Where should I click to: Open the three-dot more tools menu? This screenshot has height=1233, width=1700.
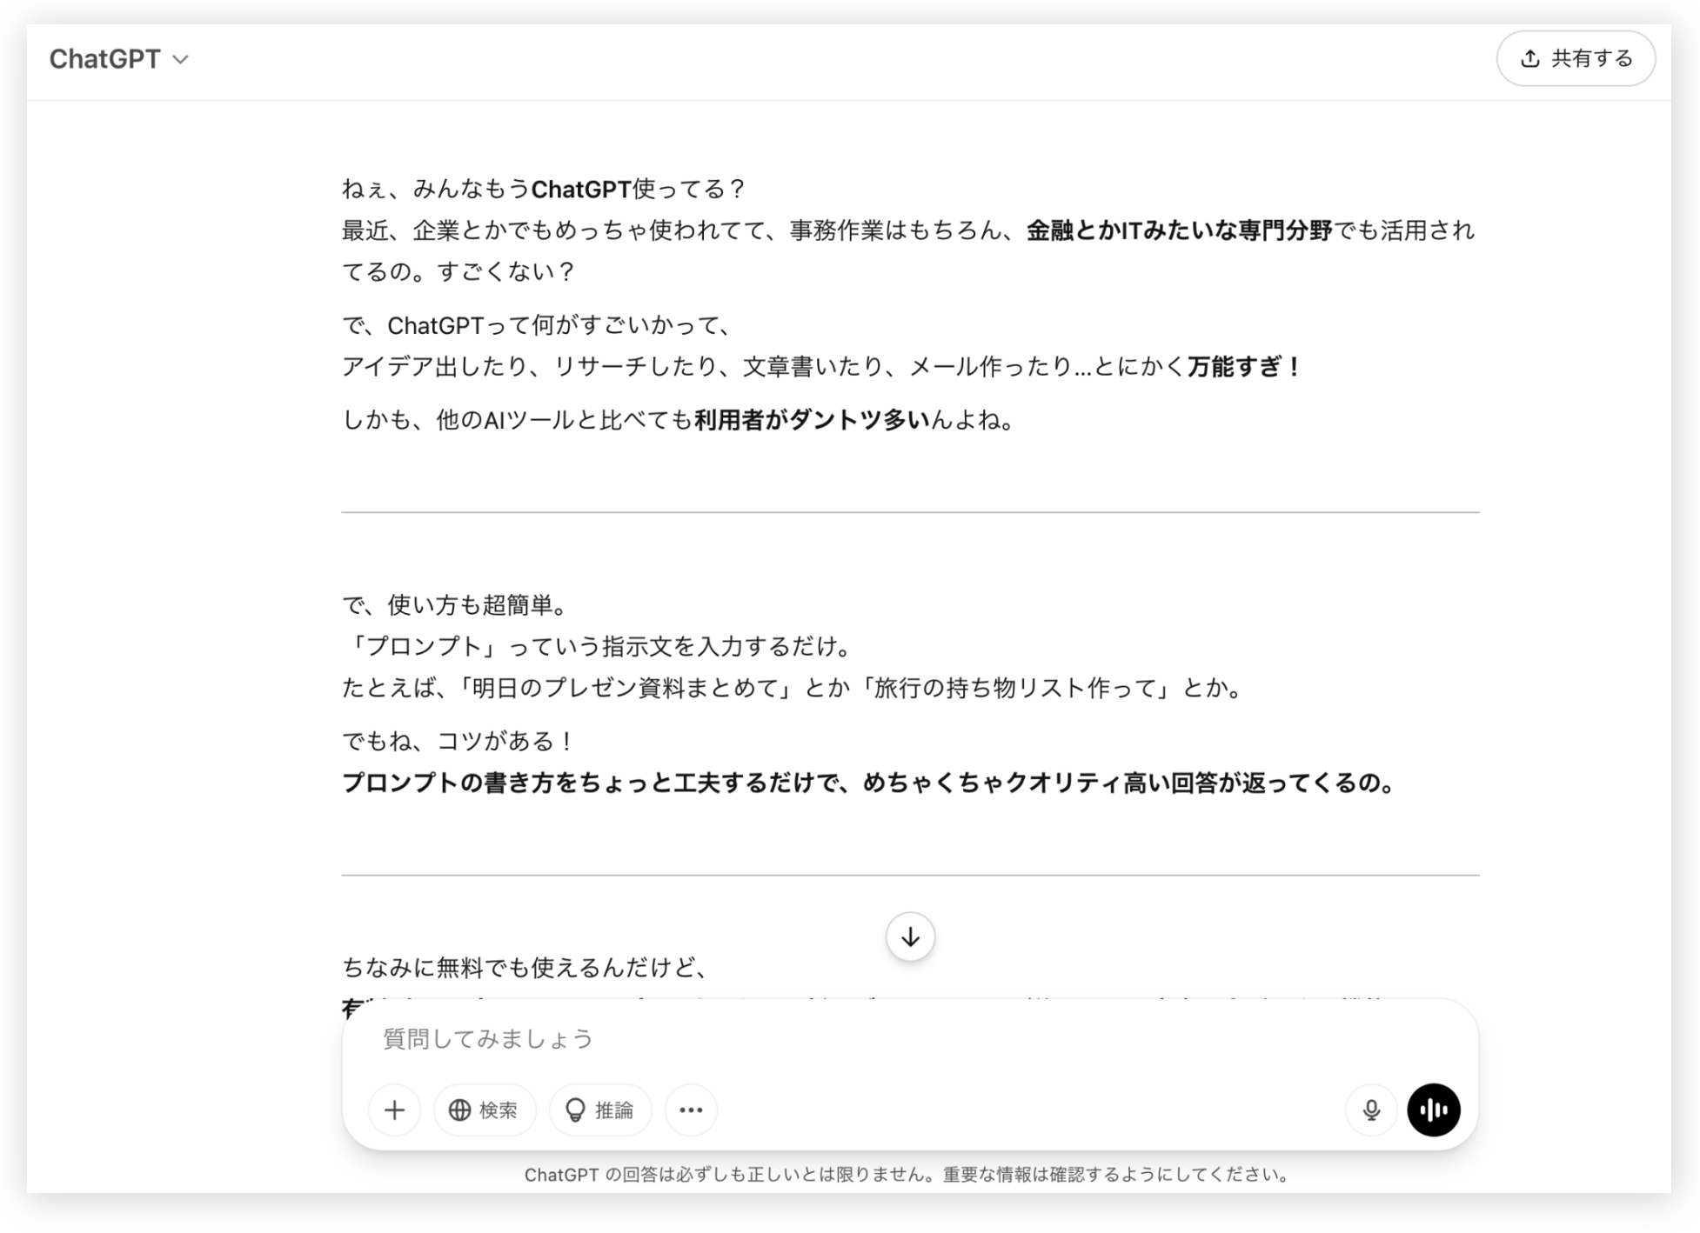[691, 1110]
